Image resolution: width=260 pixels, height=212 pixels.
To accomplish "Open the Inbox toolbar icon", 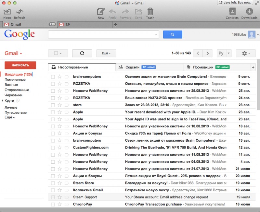I will pos(7,14).
